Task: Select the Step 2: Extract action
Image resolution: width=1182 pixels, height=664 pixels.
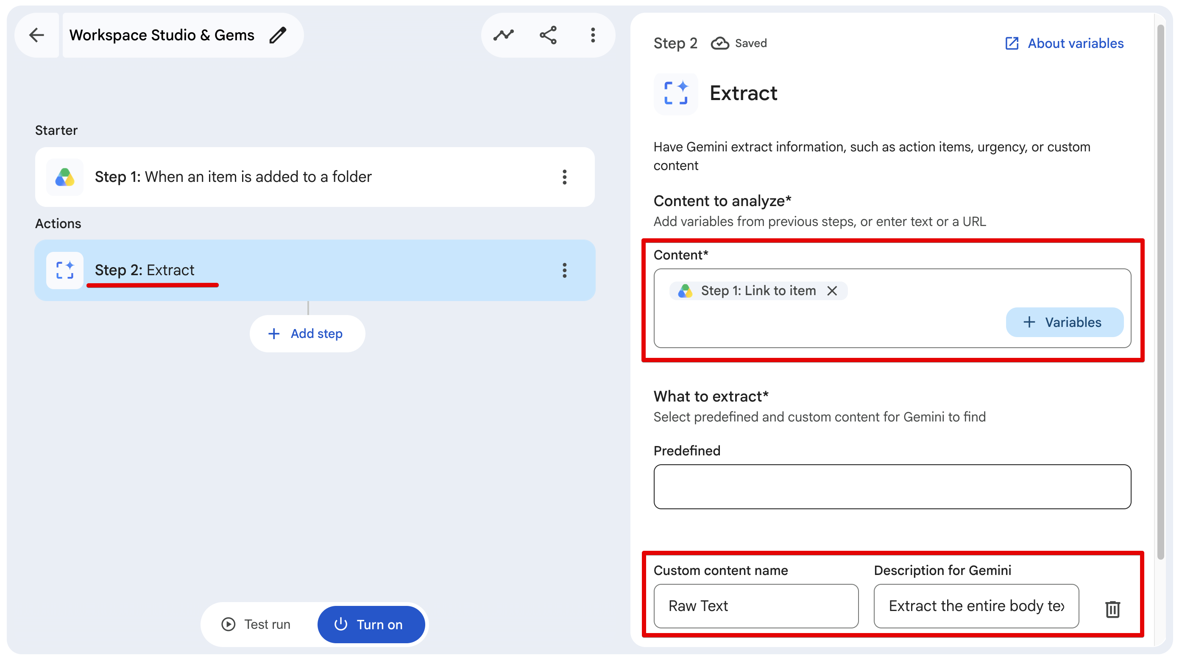Action: (315, 270)
